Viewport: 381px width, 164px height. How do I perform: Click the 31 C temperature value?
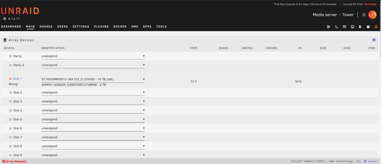click(194, 81)
